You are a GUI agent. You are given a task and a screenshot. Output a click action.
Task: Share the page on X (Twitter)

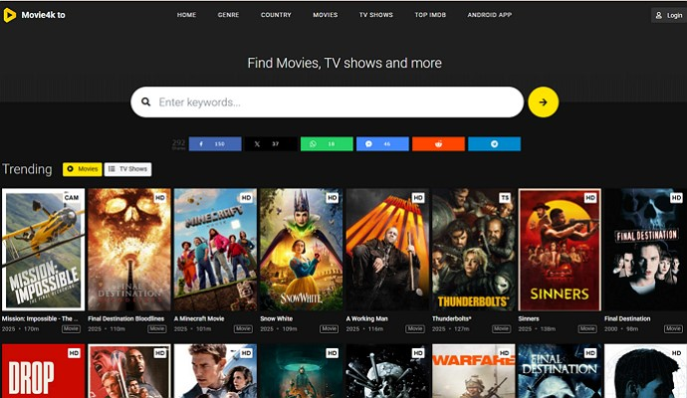pos(270,144)
